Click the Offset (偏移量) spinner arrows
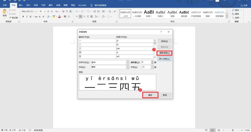The width and height of the screenshot is (251, 132). tap(152, 62)
